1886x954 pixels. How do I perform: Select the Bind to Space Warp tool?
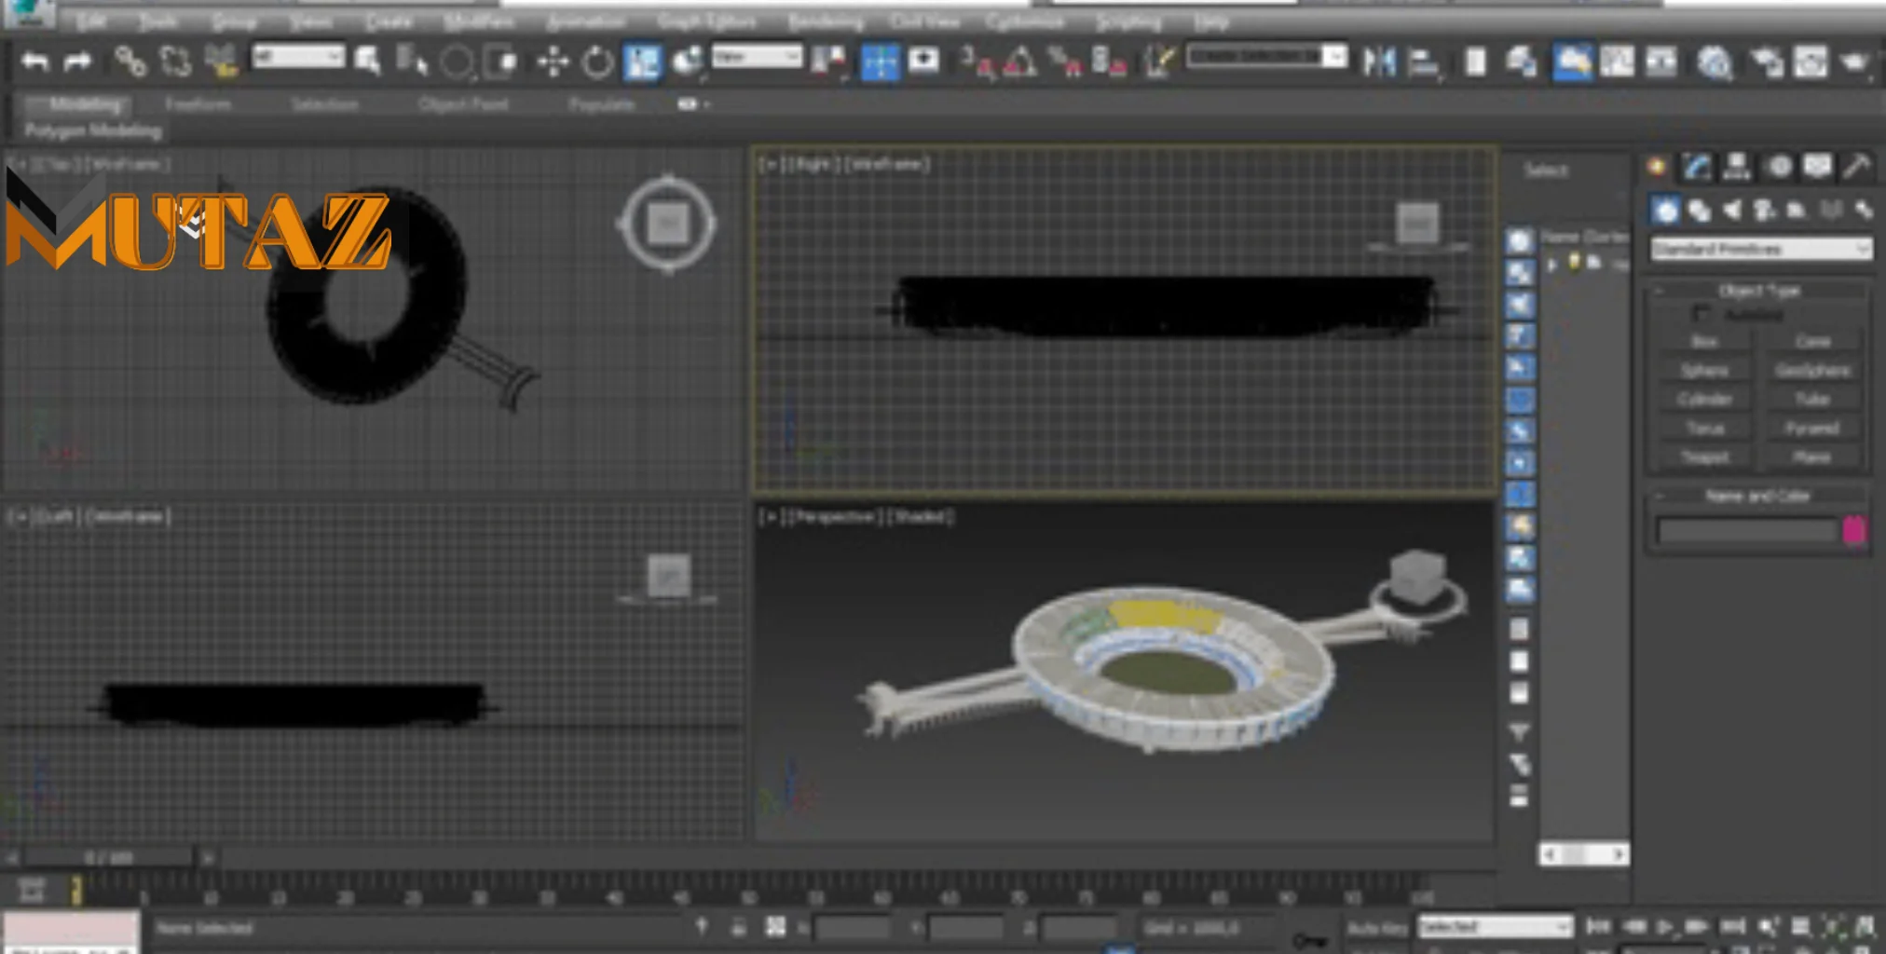tap(222, 61)
